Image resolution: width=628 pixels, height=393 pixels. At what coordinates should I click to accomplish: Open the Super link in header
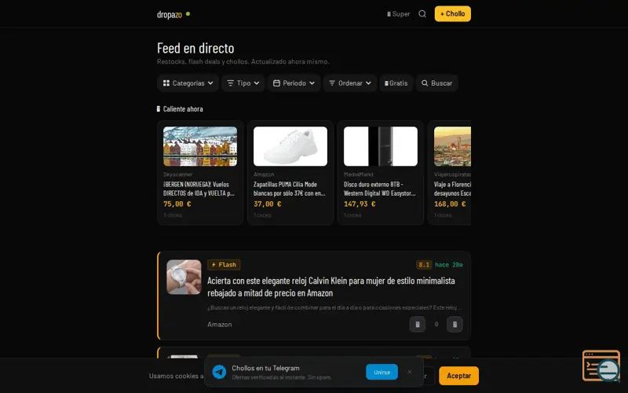[399, 14]
